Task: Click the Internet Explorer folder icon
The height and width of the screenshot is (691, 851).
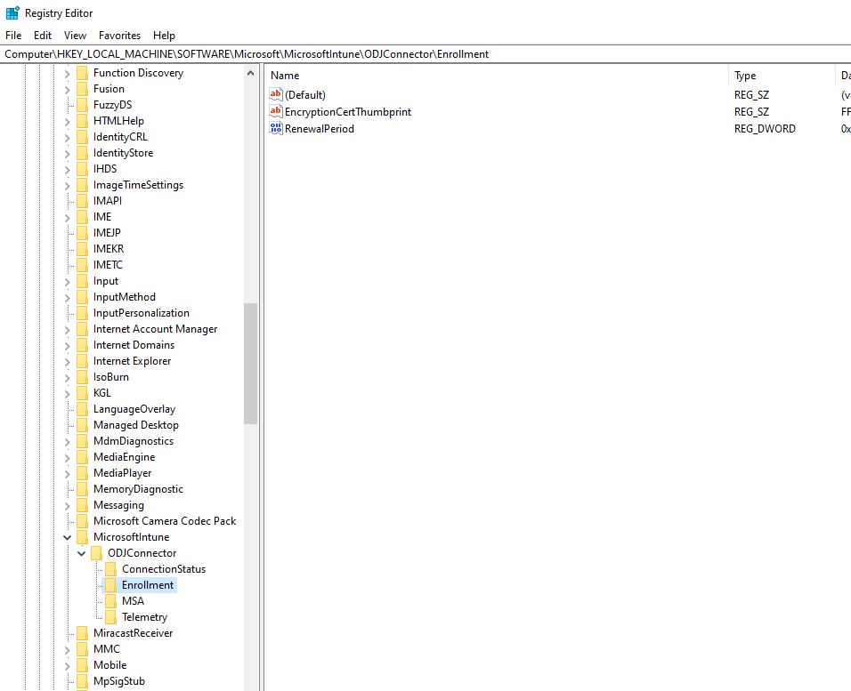Action: click(83, 361)
